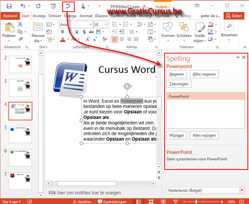The height and width of the screenshot is (204, 249).
Task: Click zoom slider handle in status bar
Action: [x=196, y=202]
